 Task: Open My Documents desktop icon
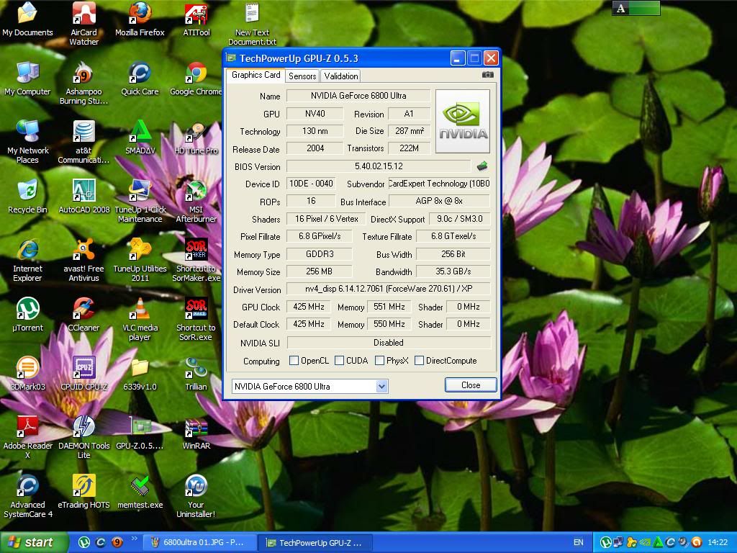[x=27, y=19]
